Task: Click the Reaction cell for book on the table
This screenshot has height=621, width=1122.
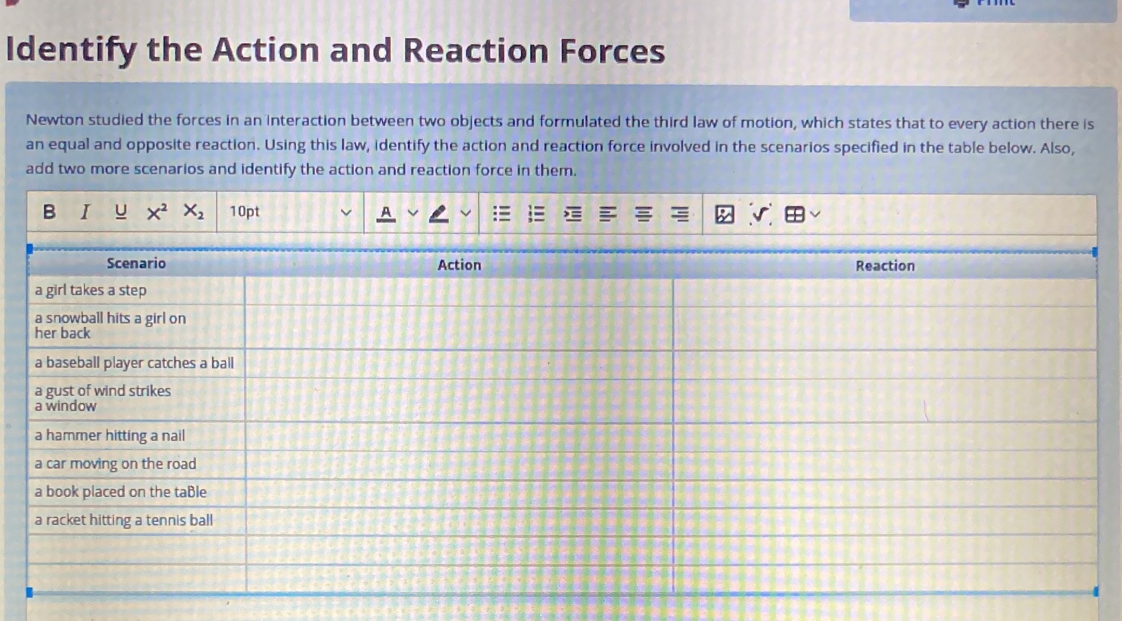Action: (x=885, y=493)
